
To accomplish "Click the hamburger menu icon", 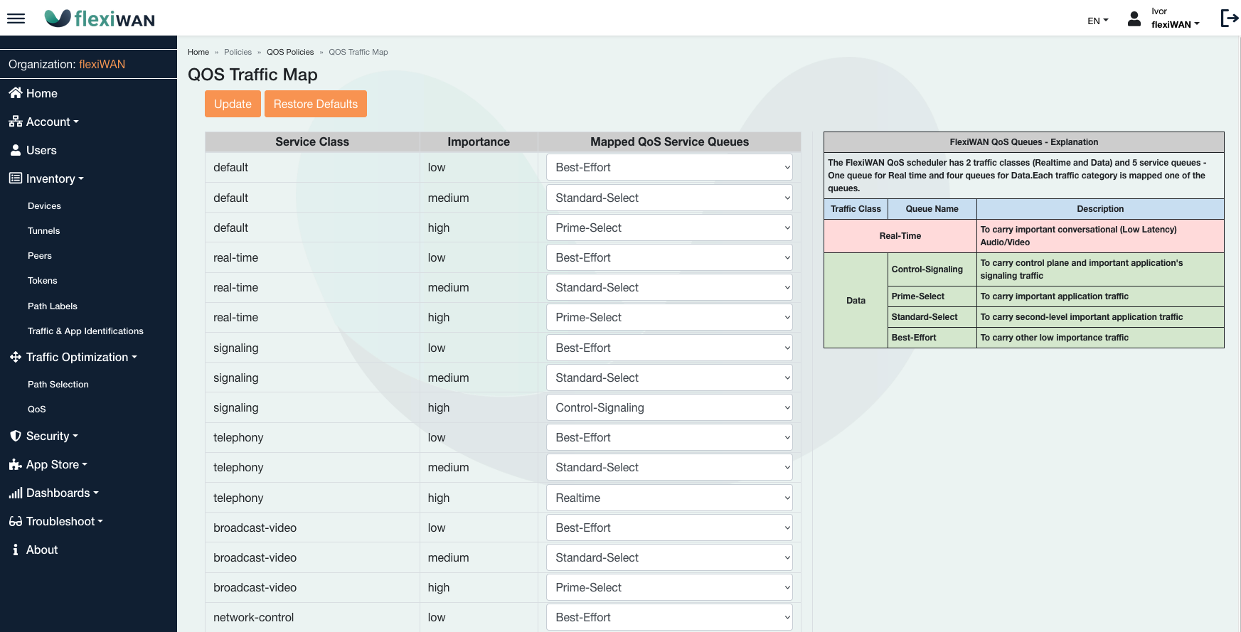I will (x=16, y=18).
